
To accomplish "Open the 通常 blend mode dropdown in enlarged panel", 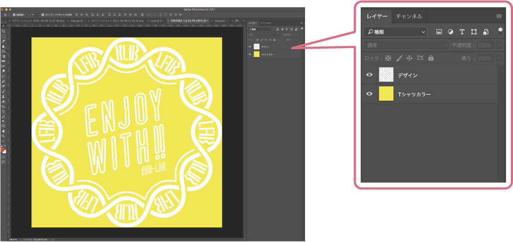I will [x=405, y=45].
